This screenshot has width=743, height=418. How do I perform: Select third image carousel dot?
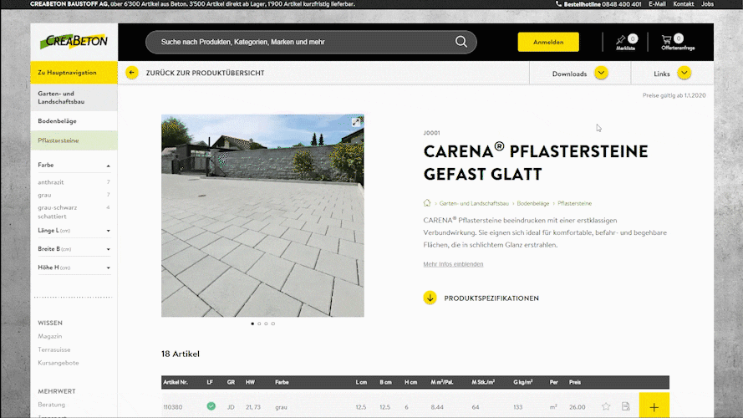(x=266, y=324)
